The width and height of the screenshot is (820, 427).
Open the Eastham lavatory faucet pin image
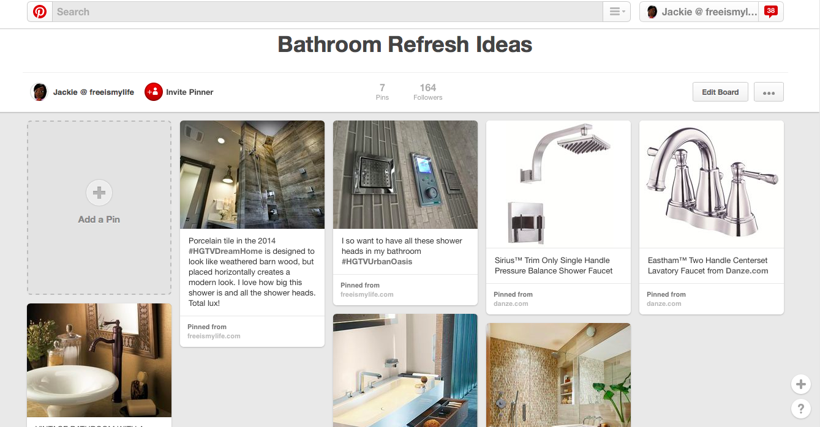tap(712, 184)
